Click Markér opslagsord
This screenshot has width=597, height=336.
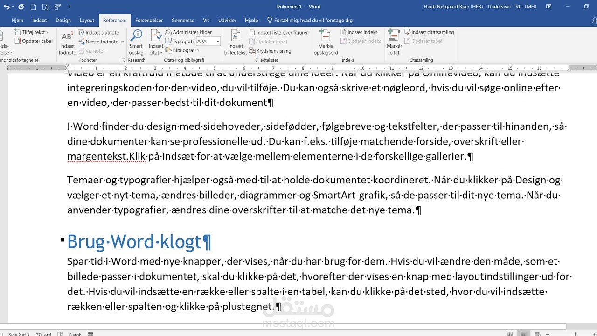point(326,42)
